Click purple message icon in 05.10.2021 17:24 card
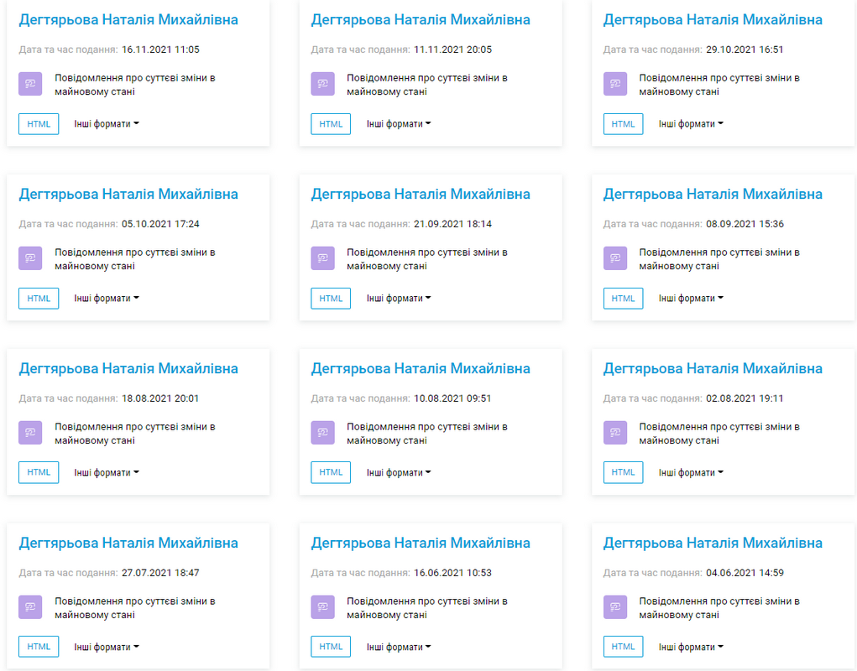This screenshot has width=857, height=671. pyautogui.click(x=30, y=258)
